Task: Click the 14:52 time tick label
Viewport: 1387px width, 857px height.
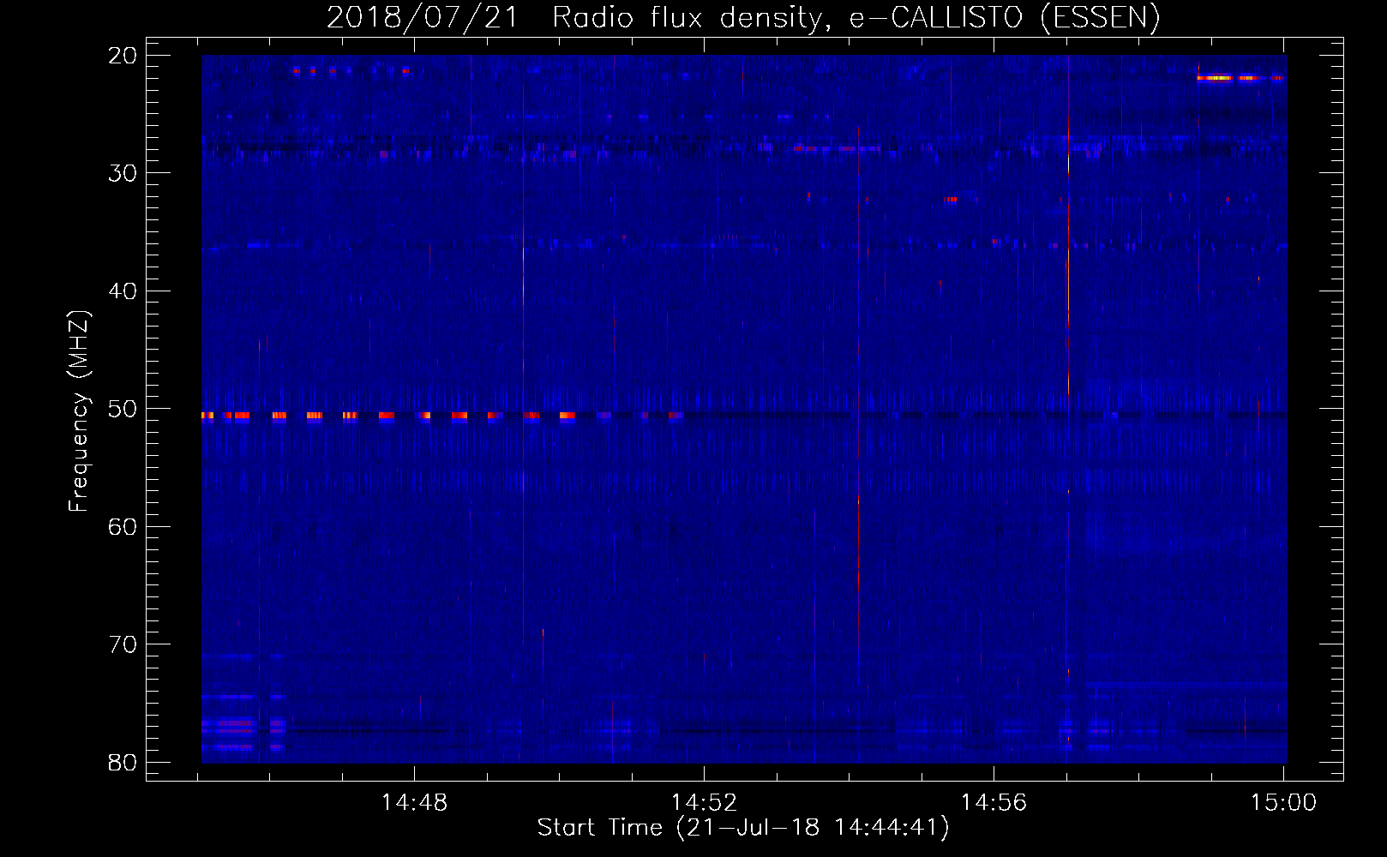Action: click(704, 803)
